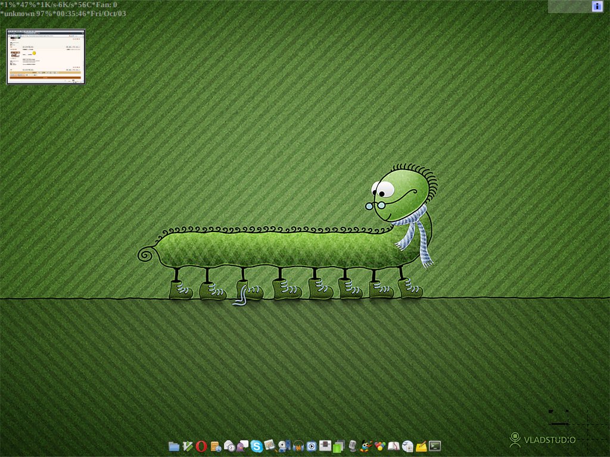The width and height of the screenshot is (610, 457).
Task: Launch Vim from the dock
Action: (188, 446)
